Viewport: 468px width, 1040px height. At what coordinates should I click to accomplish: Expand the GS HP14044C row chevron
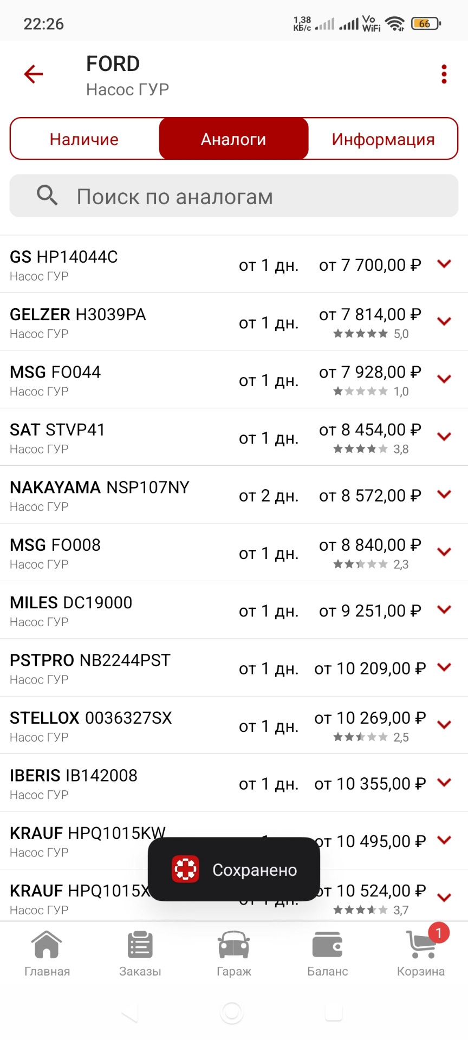point(444,264)
